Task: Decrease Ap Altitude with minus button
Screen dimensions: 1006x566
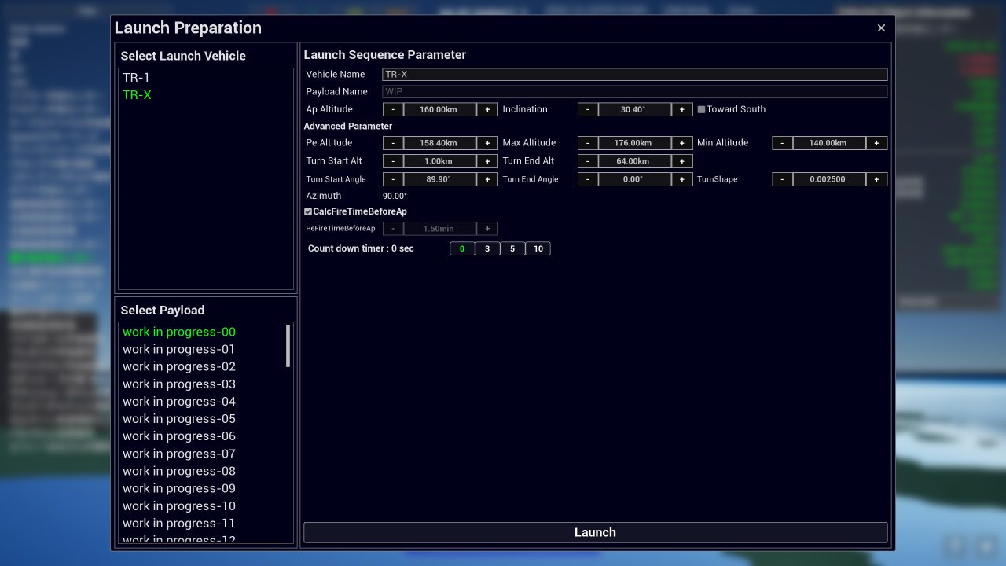Action: coord(393,109)
